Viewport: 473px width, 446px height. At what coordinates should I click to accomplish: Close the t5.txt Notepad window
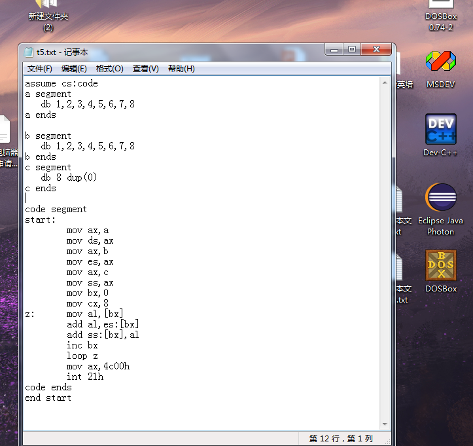tap(376, 50)
